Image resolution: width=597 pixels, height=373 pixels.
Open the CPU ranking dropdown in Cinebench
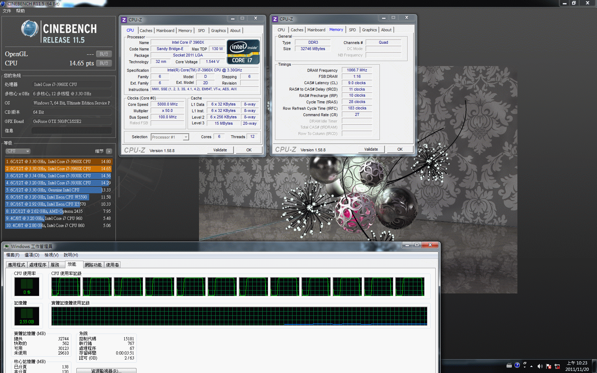pos(18,151)
